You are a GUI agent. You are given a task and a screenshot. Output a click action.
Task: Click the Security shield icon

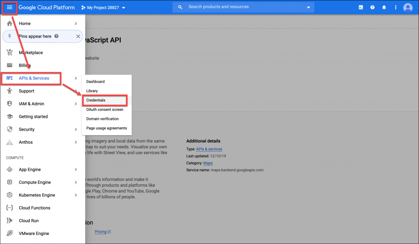[x=10, y=129]
